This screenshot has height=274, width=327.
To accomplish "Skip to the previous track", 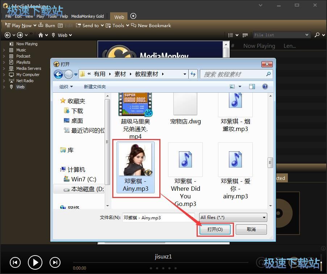I will click(15, 262).
